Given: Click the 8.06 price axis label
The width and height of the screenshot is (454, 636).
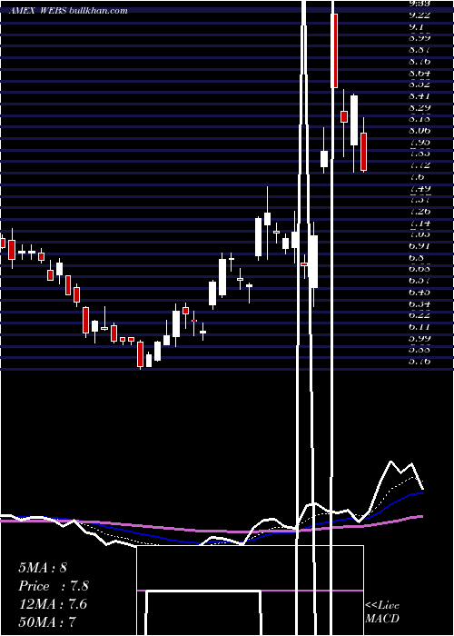Looking at the screenshot, I should (419, 131).
